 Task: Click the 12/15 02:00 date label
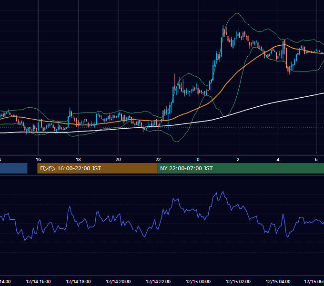point(238,281)
